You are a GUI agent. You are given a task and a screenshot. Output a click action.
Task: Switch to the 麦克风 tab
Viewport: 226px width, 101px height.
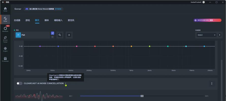pyautogui.click(x=71, y=20)
